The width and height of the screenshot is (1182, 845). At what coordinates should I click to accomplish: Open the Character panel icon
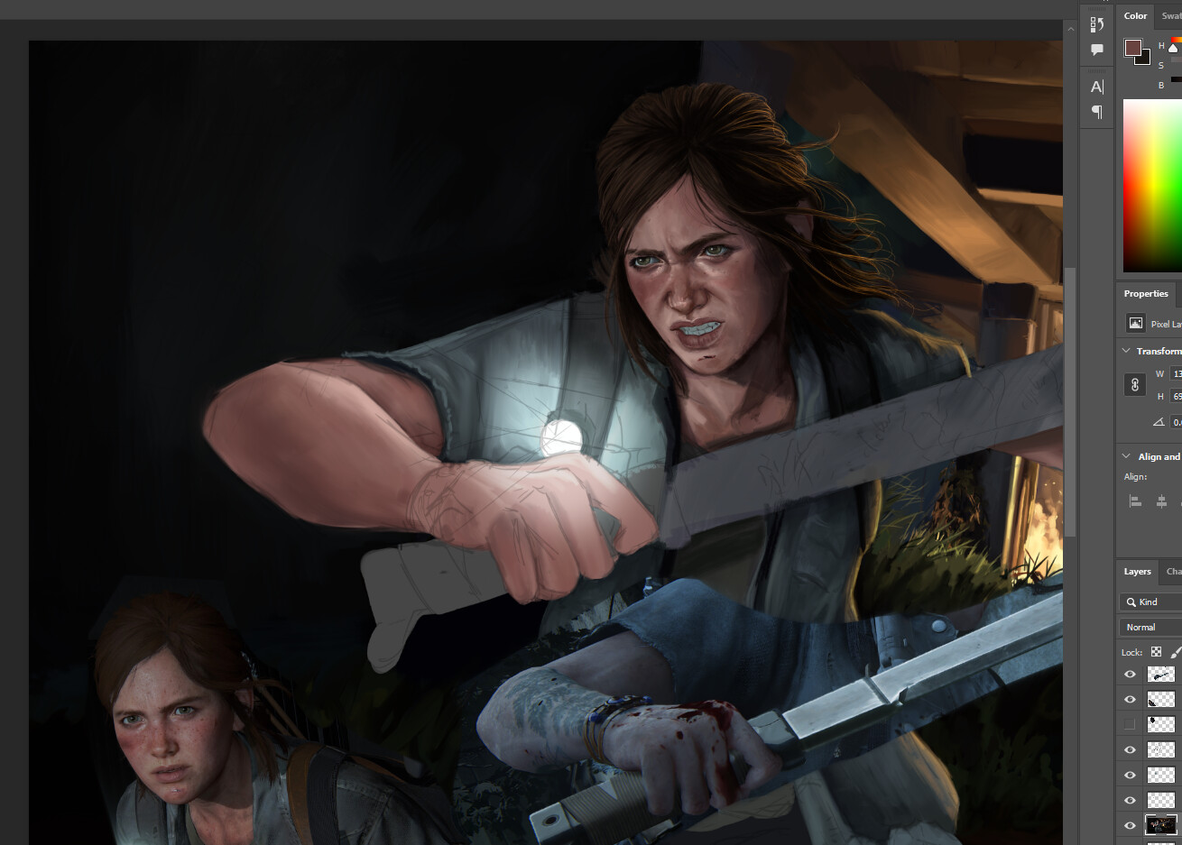coord(1097,87)
